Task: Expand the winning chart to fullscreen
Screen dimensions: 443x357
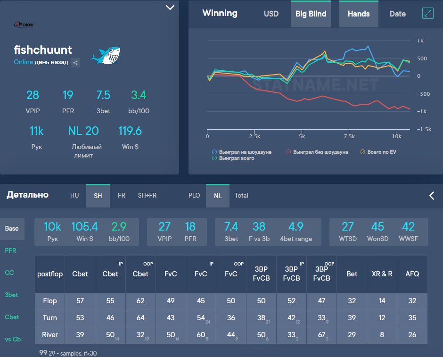Action: click(427, 13)
